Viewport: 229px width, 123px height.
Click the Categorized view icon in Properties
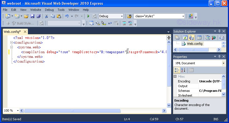[177, 70]
